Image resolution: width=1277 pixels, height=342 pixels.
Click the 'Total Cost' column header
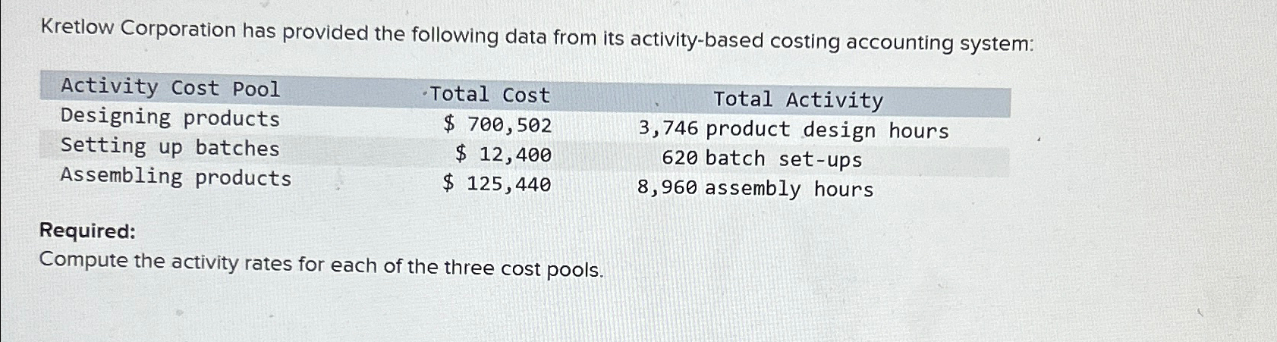point(489,95)
